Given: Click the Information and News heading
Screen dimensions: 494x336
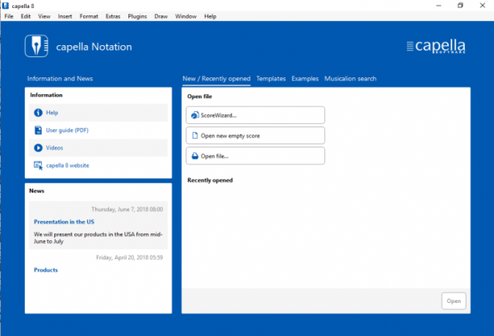Looking at the screenshot, I should [x=60, y=79].
